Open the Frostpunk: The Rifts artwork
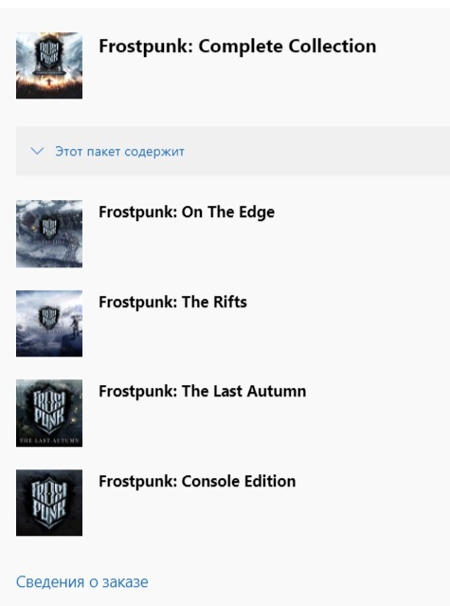 click(x=49, y=323)
